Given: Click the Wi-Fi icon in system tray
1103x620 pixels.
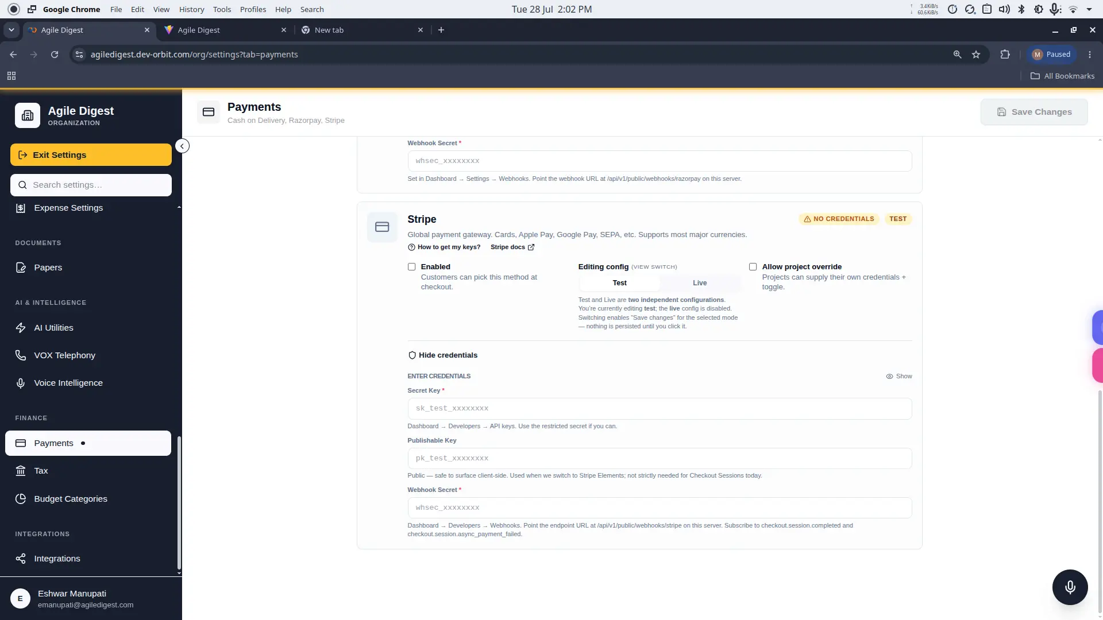Looking at the screenshot, I should click(x=1073, y=9).
